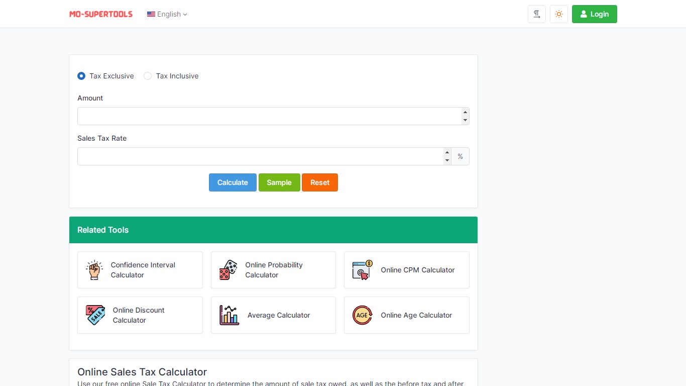Click the AGE circle icon
This screenshot has width=686, height=386.
[x=362, y=315]
